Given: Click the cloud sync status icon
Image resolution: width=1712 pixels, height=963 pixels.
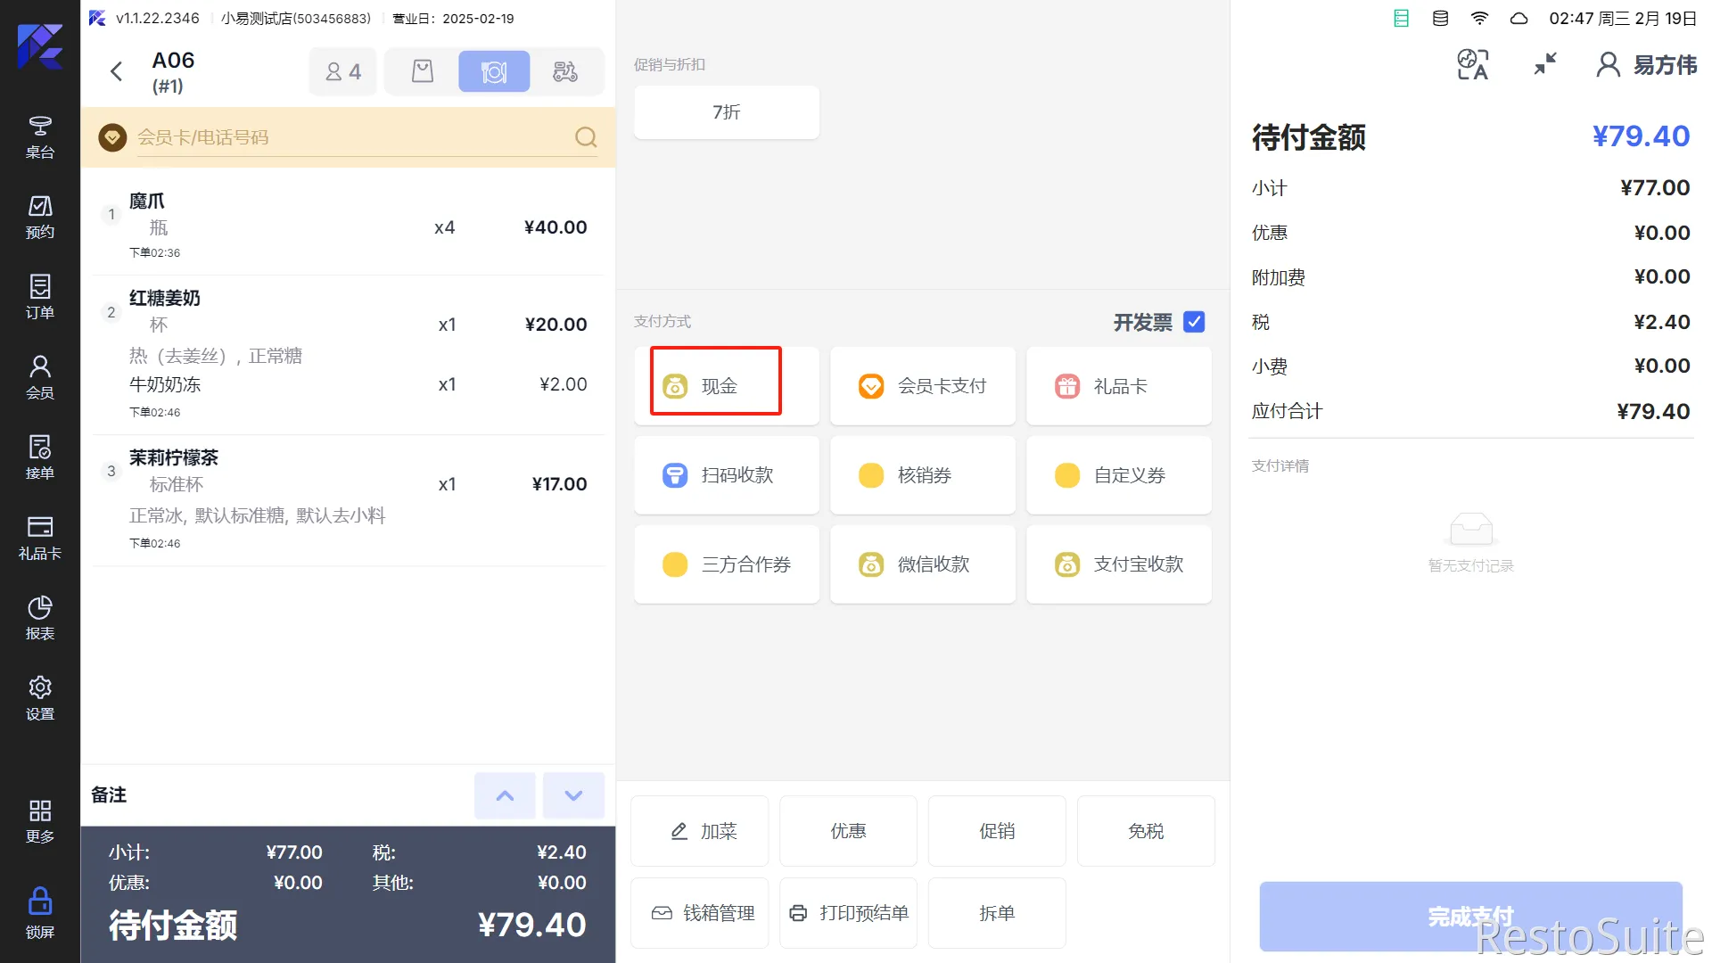Looking at the screenshot, I should [1519, 19].
